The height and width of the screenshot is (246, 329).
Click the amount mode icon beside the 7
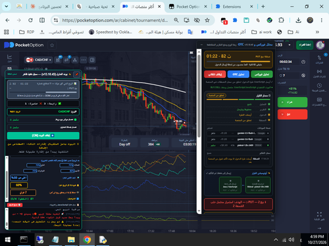click(303, 75)
